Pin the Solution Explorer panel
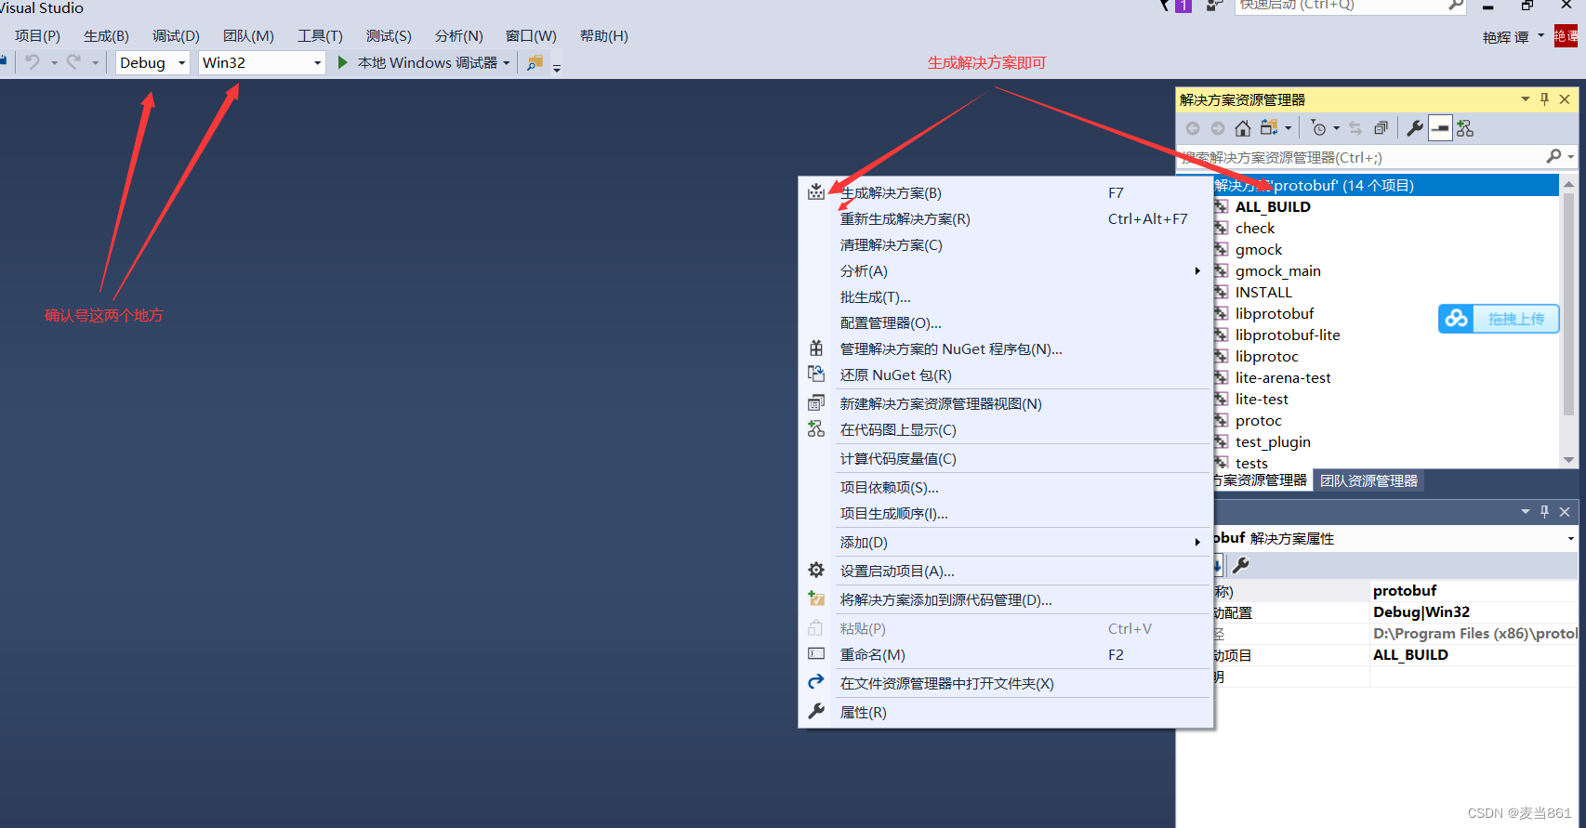1586x828 pixels. coord(1545,99)
